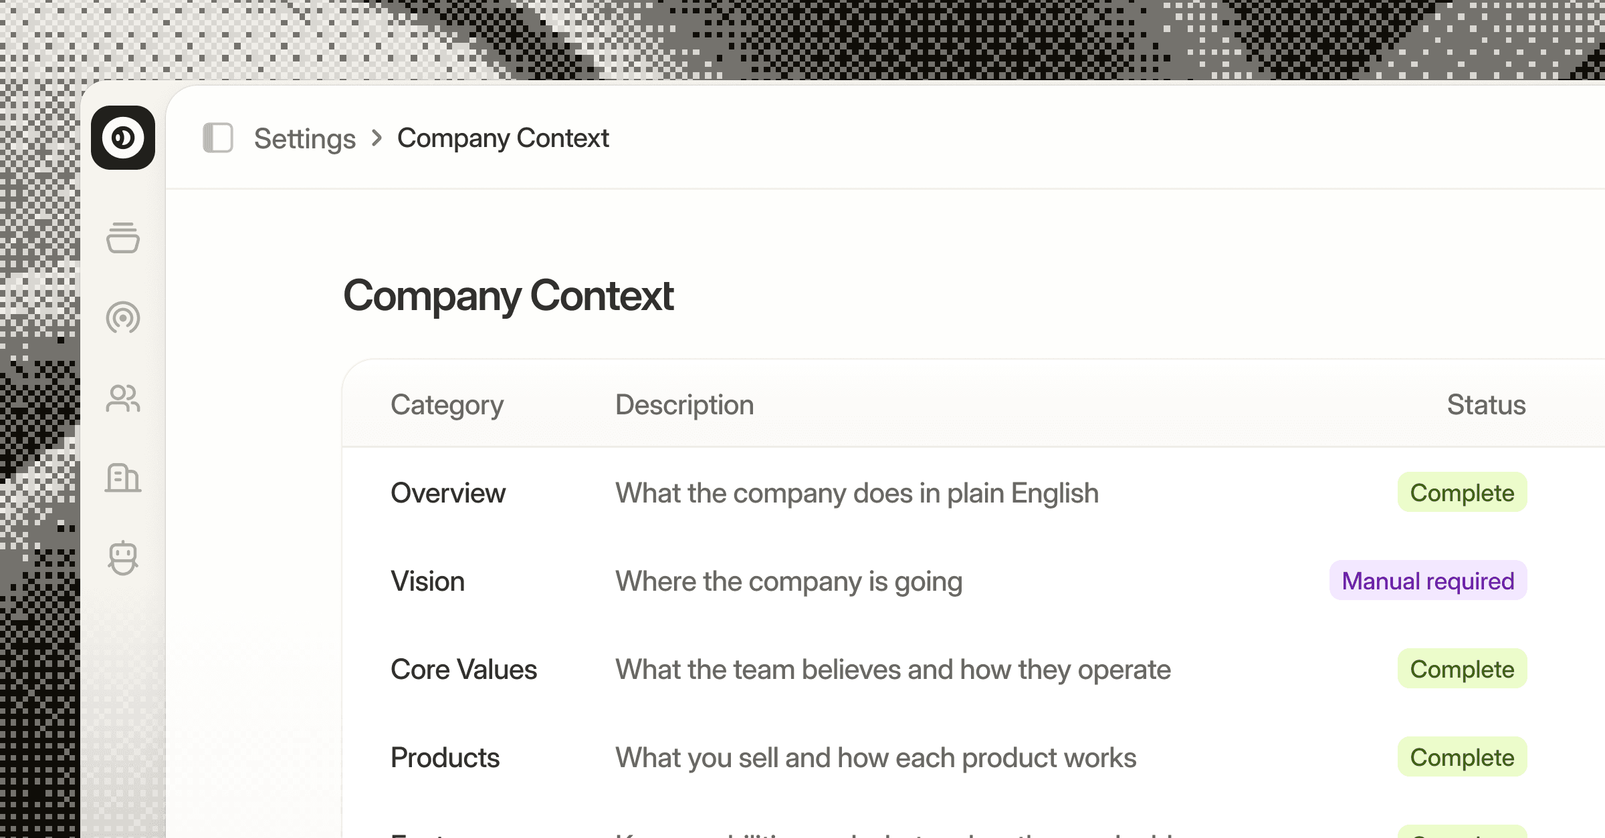
Task: Open the team members icon in the sidebar
Action: coord(122,399)
